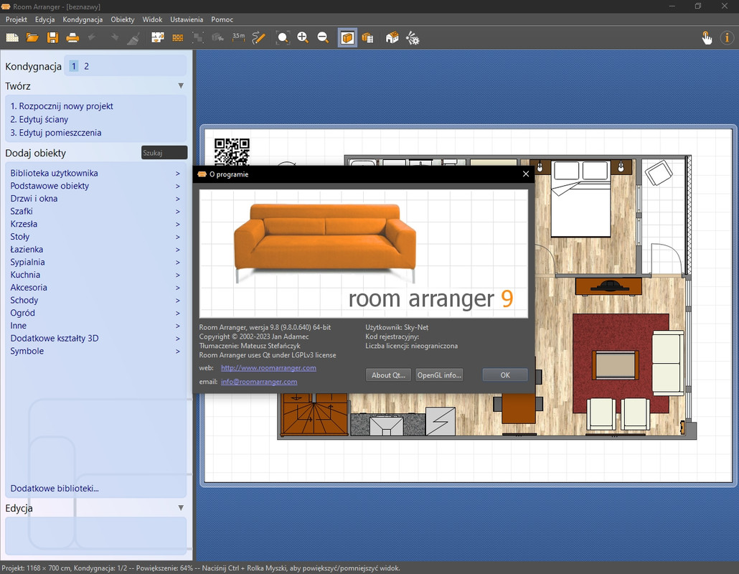Image resolution: width=739 pixels, height=574 pixels.
Task: Expand Kuchnia category
Action: coord(95,276)
